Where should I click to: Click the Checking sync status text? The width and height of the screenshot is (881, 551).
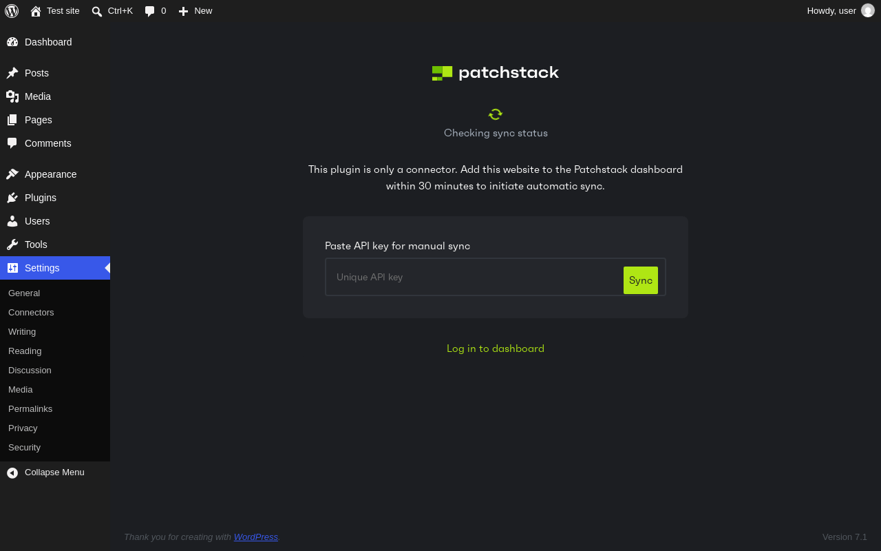click(496, 133)
